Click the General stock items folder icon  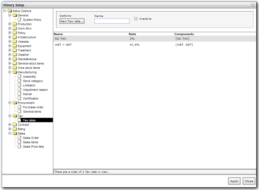tap(15, 63)
